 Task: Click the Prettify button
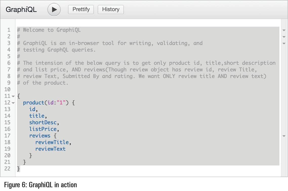(81, 9)
